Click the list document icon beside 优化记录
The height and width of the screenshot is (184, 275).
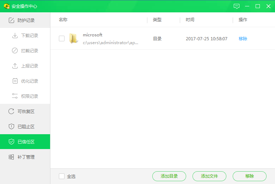pos(15,81)
